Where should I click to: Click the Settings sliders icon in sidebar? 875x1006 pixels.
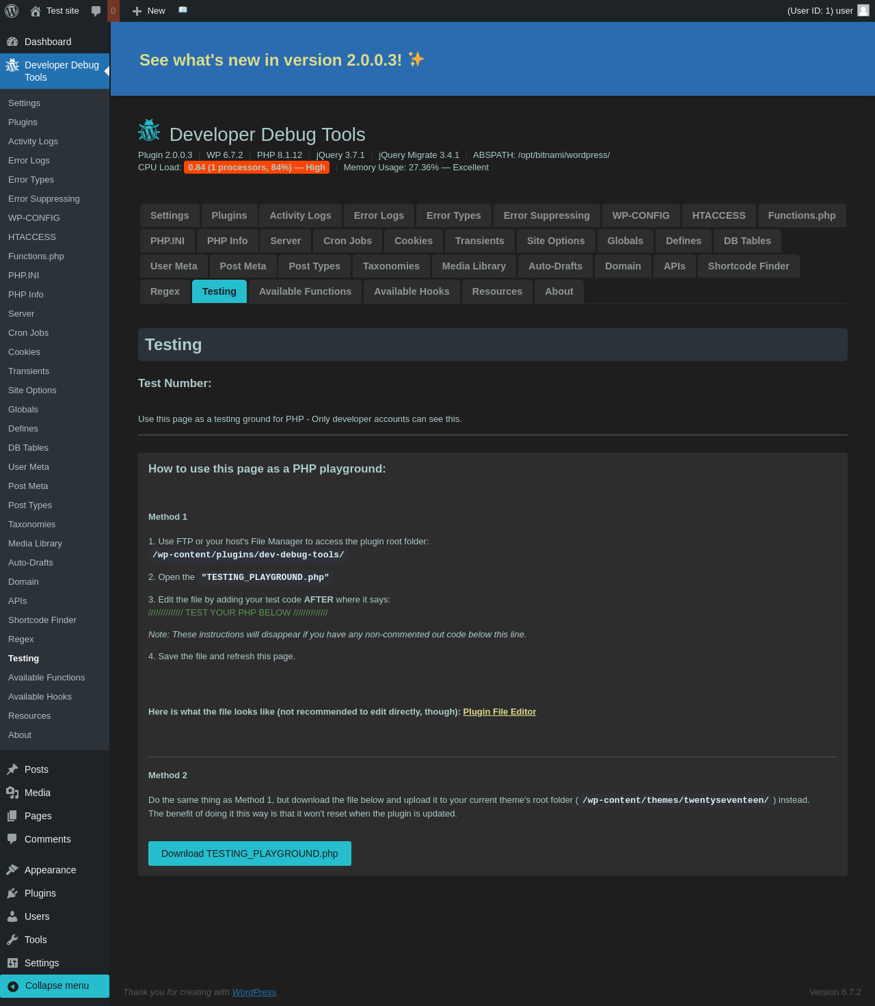click(x=12, y=963)
